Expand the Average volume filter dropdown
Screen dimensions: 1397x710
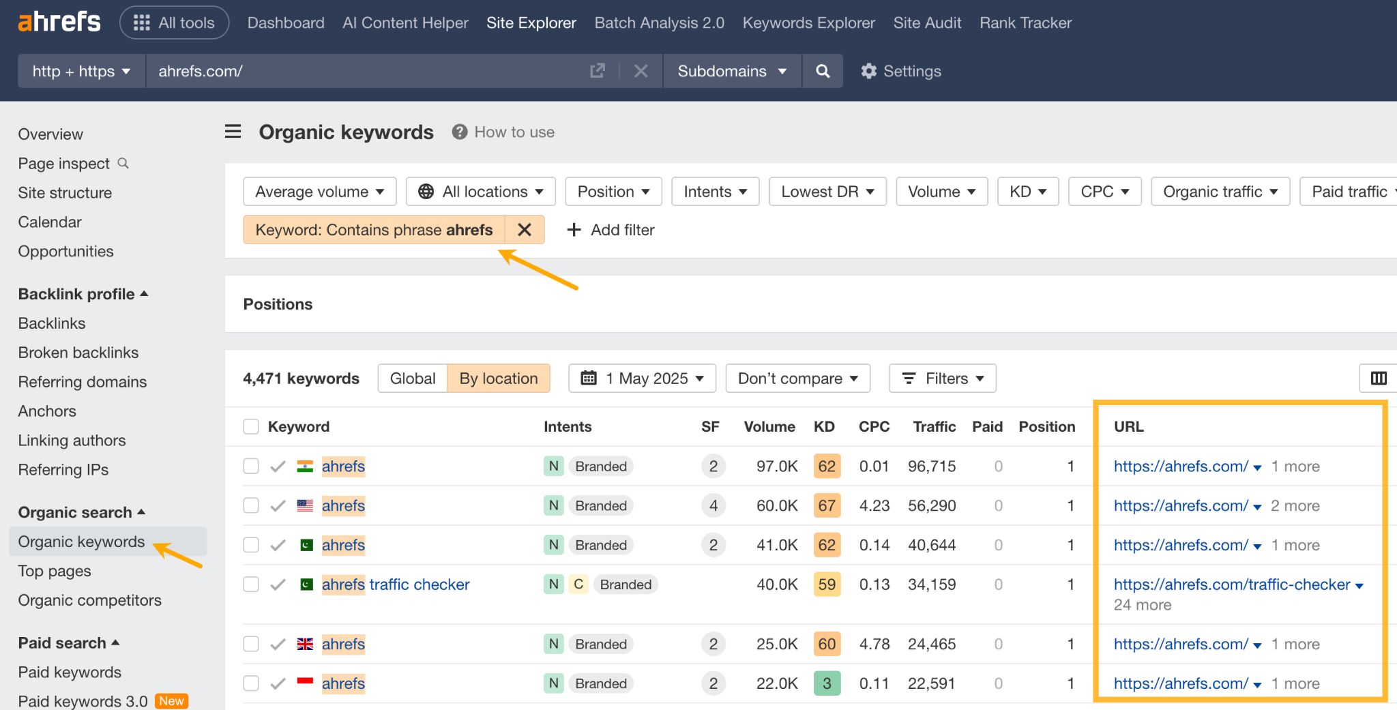pos(319,191)
